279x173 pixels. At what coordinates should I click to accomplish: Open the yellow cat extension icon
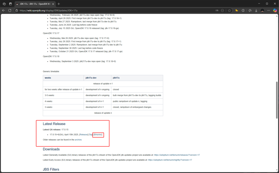[237, 11]
